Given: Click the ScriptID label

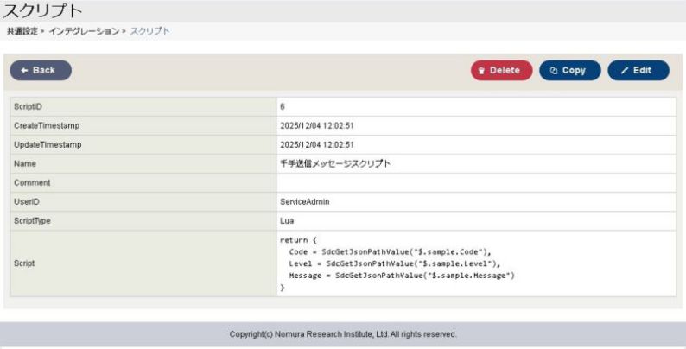Looking at the screenshot, I should (x=28, y=107).
